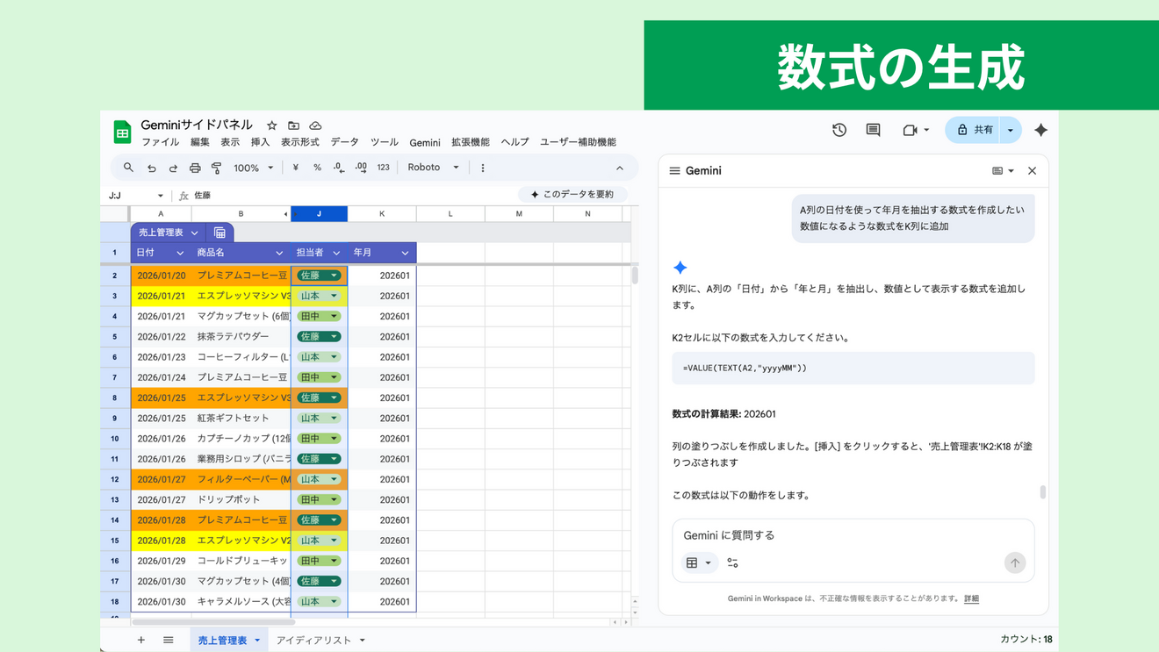Click the このデータを要約 button
1159x652 pixels.
pos(573,195)
